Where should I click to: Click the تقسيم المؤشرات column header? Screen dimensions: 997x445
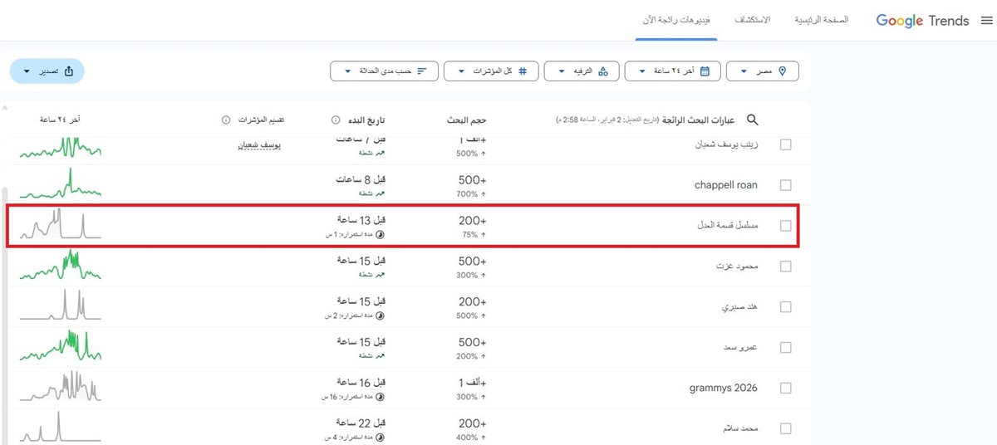click(x=262, y=120)
